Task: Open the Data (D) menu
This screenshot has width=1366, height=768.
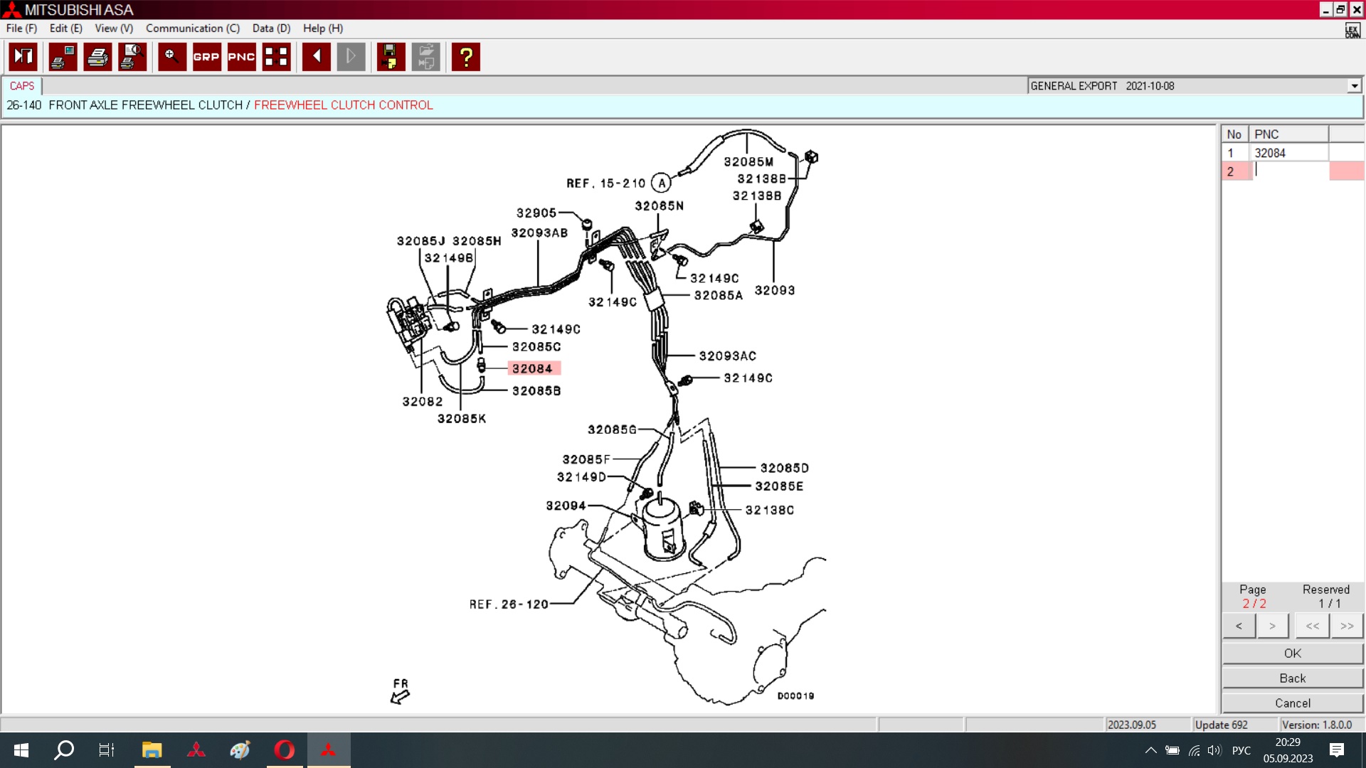Action: coord(271,28)
